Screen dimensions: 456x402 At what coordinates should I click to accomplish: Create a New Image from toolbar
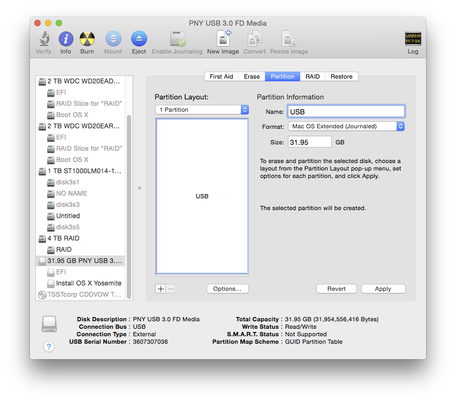coord(223,38)
